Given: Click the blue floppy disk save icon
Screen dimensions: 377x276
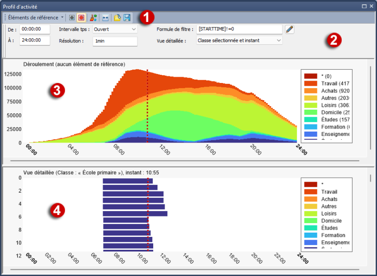Looking at the screenshot, I should point(127,18).
